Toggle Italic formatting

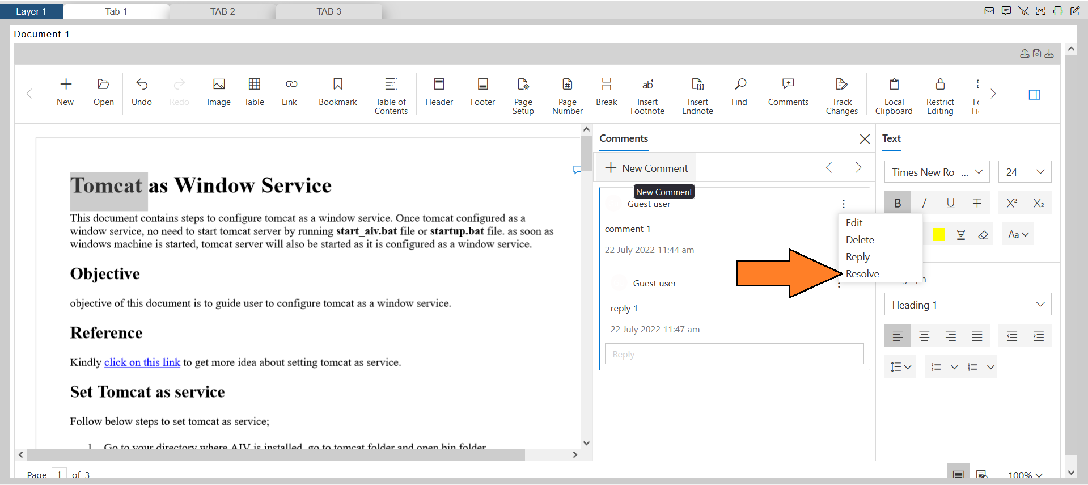(924, 203)
